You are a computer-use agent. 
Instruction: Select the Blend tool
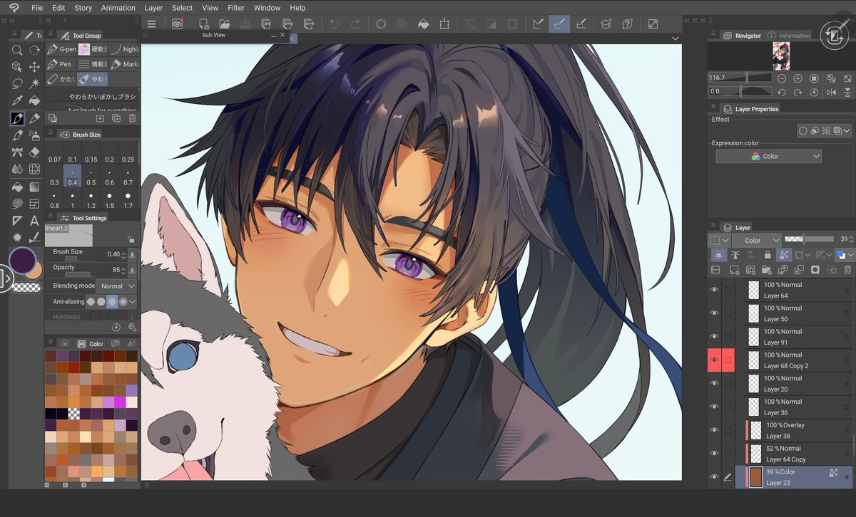(17, 169)
